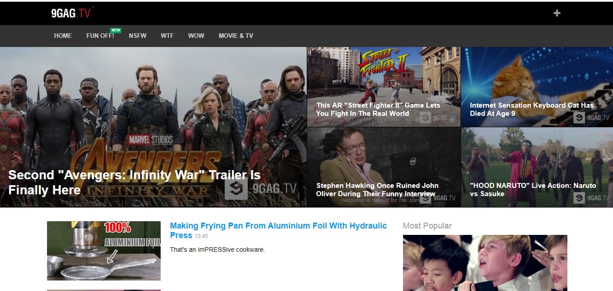Click the 13:45 video duration label
Viewport: 613px width, 291px height.
coord(201,236)
